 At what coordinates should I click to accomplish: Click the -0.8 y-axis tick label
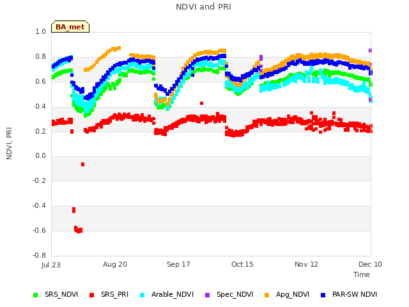(x=39, y=255)
